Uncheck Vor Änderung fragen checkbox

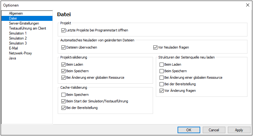point(161,91)
